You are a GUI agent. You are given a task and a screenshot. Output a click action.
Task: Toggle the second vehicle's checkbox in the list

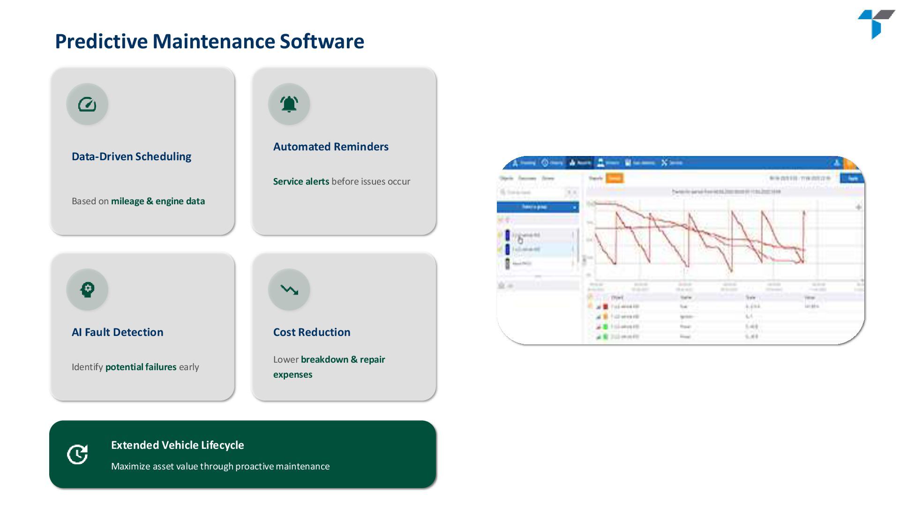[500, 249]
